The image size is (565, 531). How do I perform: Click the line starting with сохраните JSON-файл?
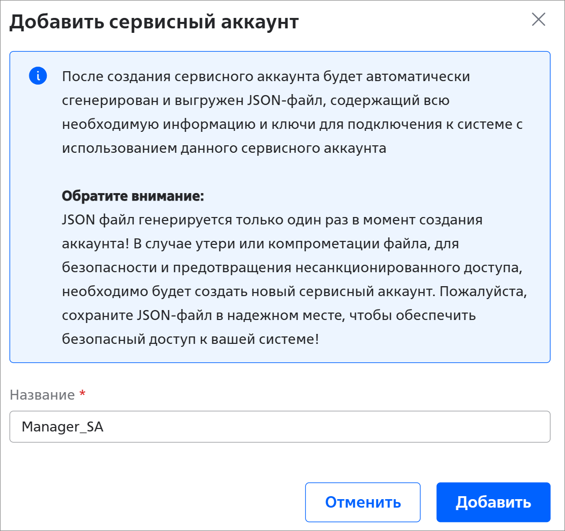(x=269, y=316)
